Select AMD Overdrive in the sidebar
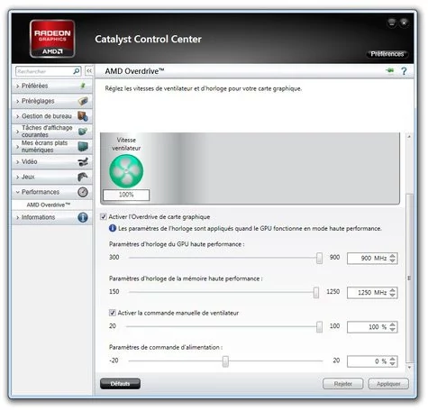 click(x=48, y=205)
